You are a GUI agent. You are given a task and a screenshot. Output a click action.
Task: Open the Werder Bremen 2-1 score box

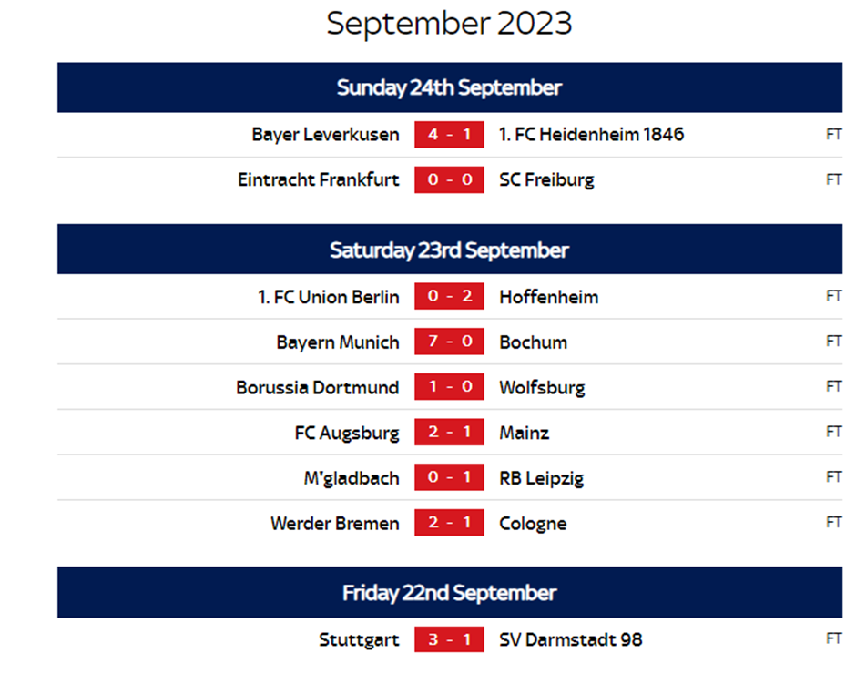(x=449, y=523)
